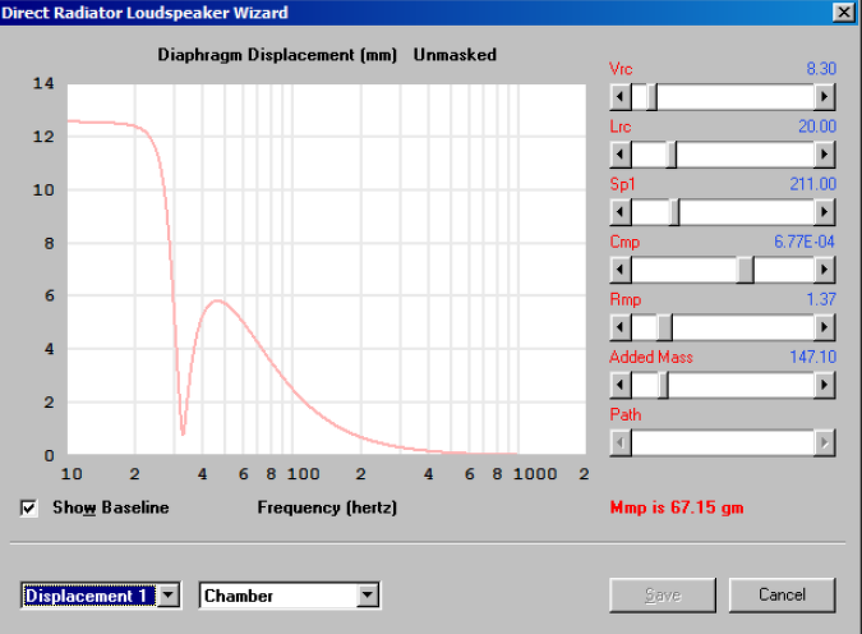
Task: Click the Rmp slider thumb
Action: [664, 327]
